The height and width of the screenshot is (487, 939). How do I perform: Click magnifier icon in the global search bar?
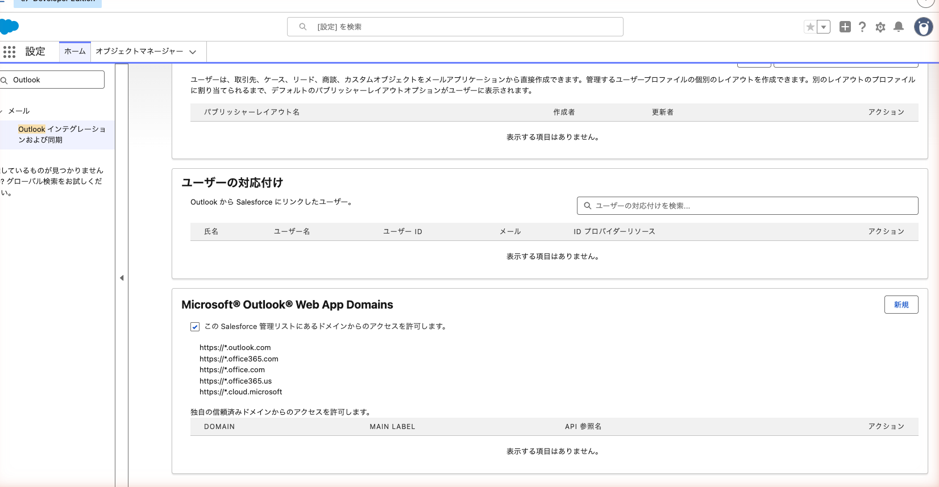tap(303, 27)
